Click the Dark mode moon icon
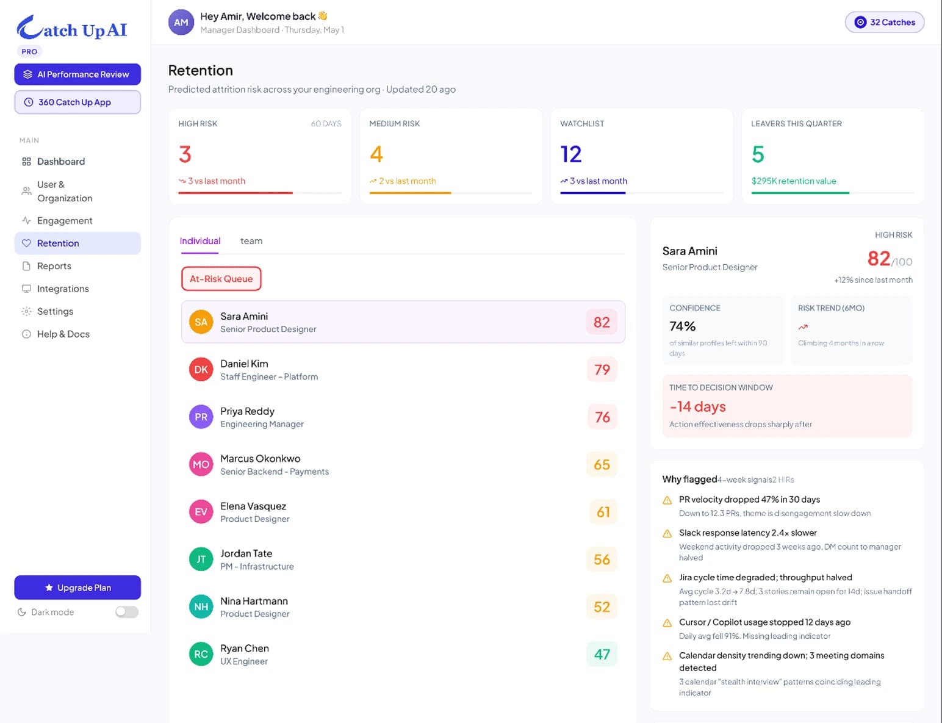The image size is (942, 723). click(22, 612)
